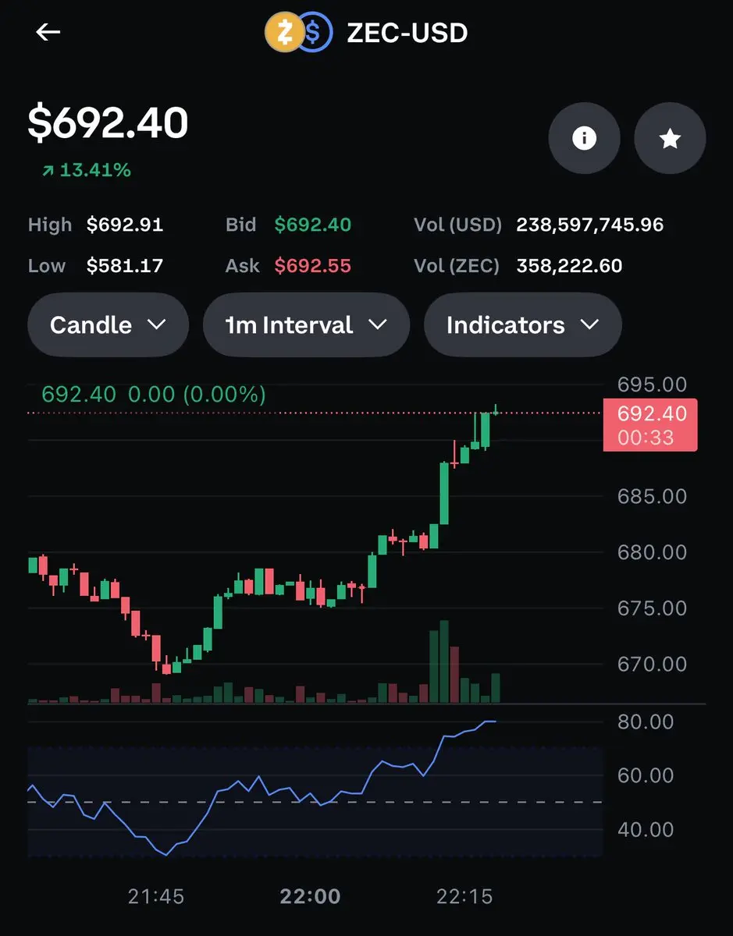
Task: Tap the 13.41% change value
Action: click(95, 169)
